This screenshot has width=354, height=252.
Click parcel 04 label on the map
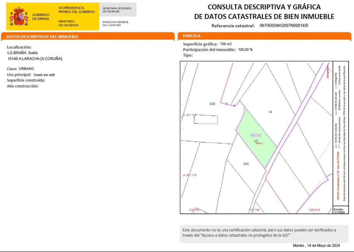pos(270,112)
